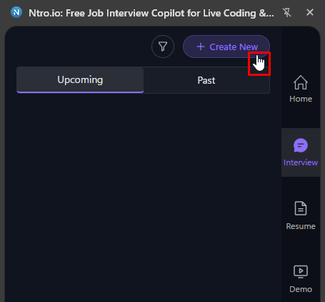This screenshot has height=302, width=325.
Task: Switch to the Past tab
Action: 206,80
